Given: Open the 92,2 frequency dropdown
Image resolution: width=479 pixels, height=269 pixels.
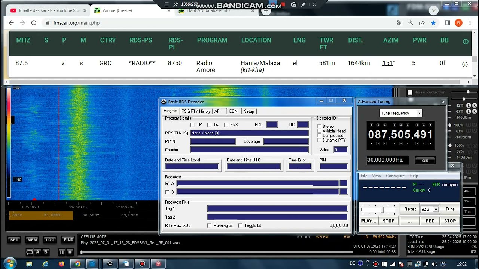Looking at the screenshot, I should [x=436, y=210].
